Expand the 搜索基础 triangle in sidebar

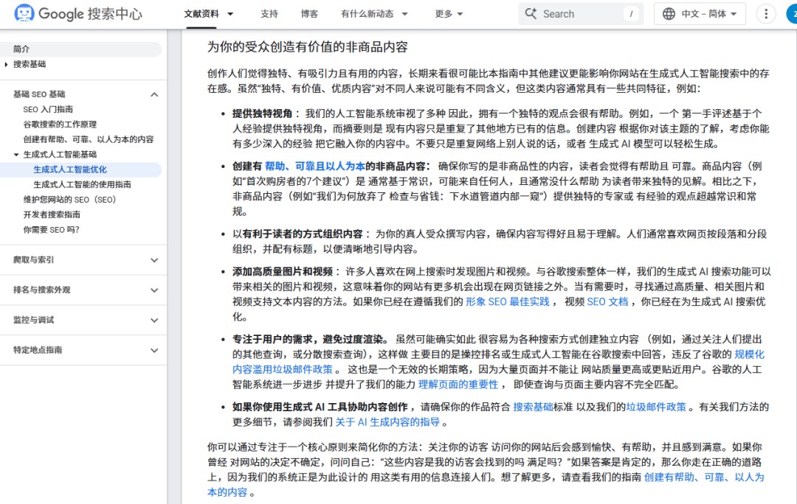coord(6,64)
